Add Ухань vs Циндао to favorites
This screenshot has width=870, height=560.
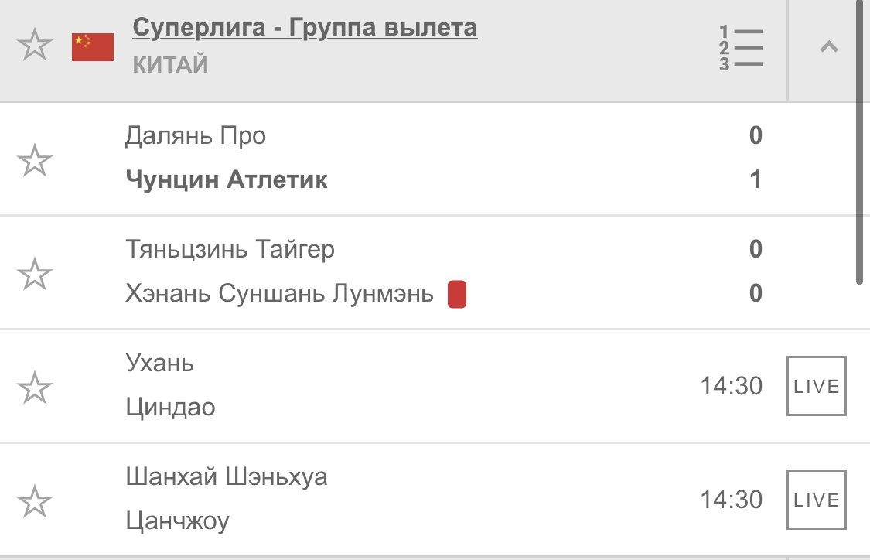point(34,387)
